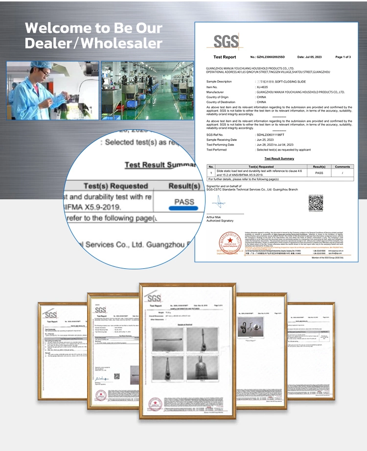The image size is (367, 451).
Task: Click the SGS logo in the leftmost framed certificate
Action: 50,314
